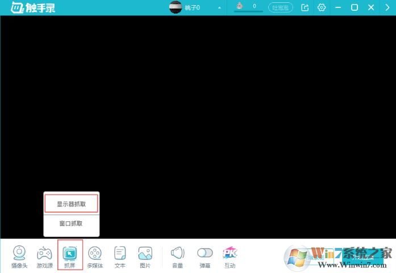Add an image (图片) source
Screen dimensions: 396x273
[x=145, y=256]
